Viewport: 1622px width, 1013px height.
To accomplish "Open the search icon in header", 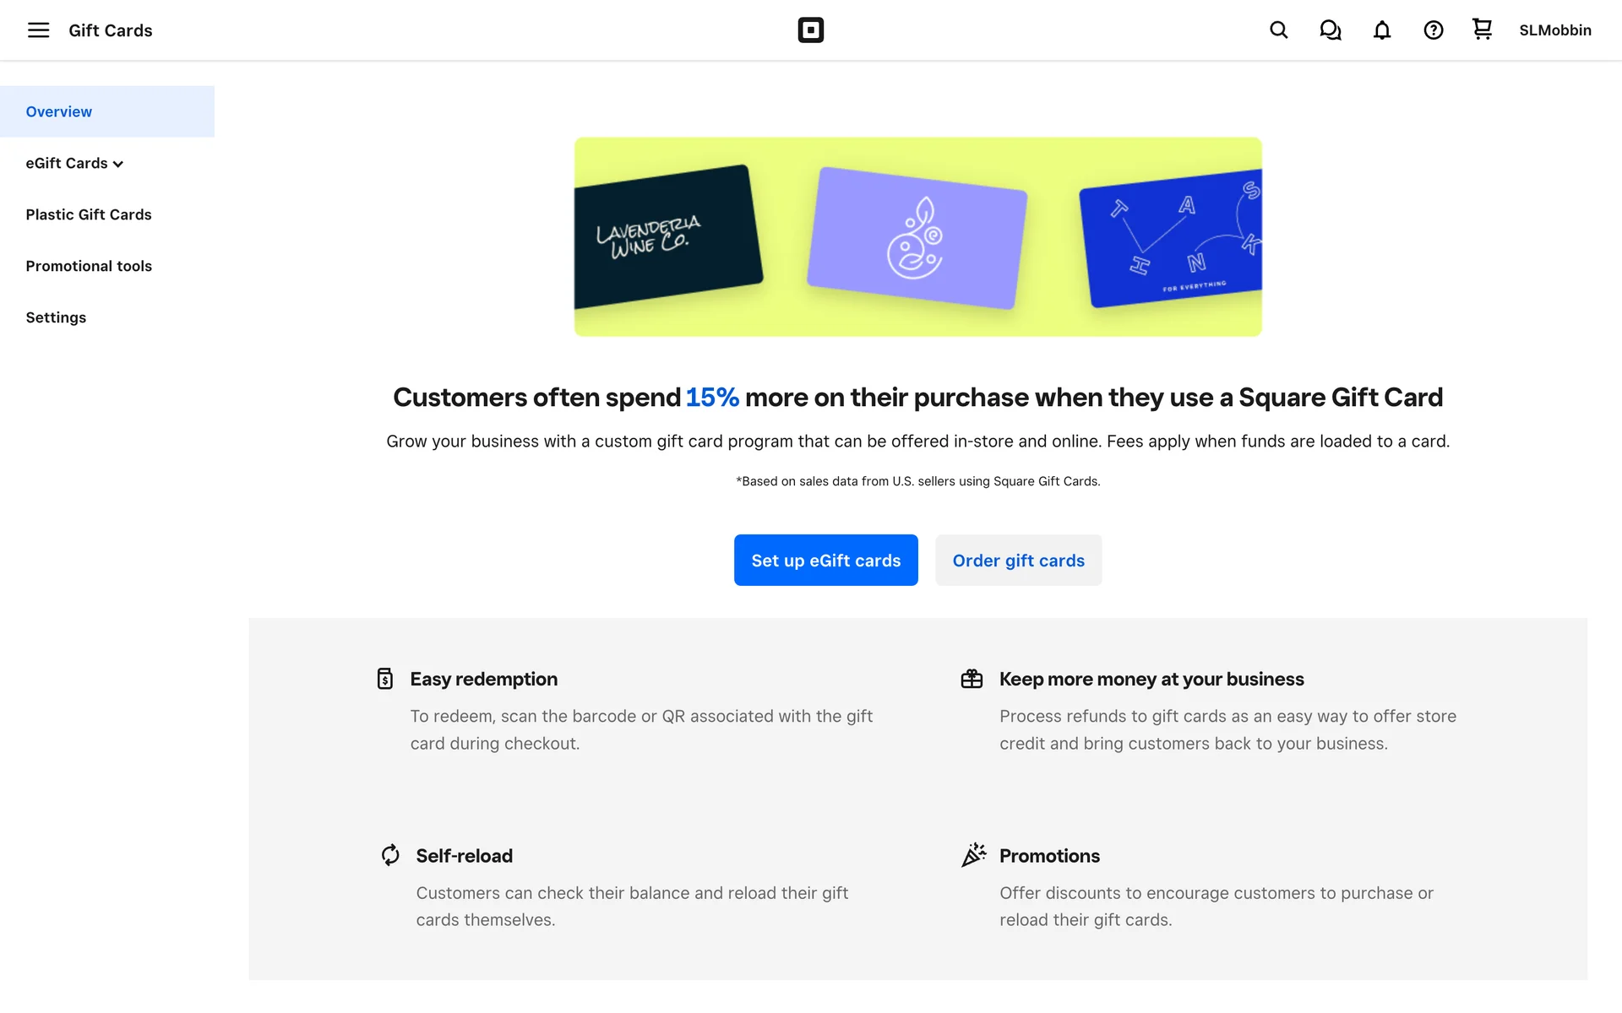I will point(1278,30).
